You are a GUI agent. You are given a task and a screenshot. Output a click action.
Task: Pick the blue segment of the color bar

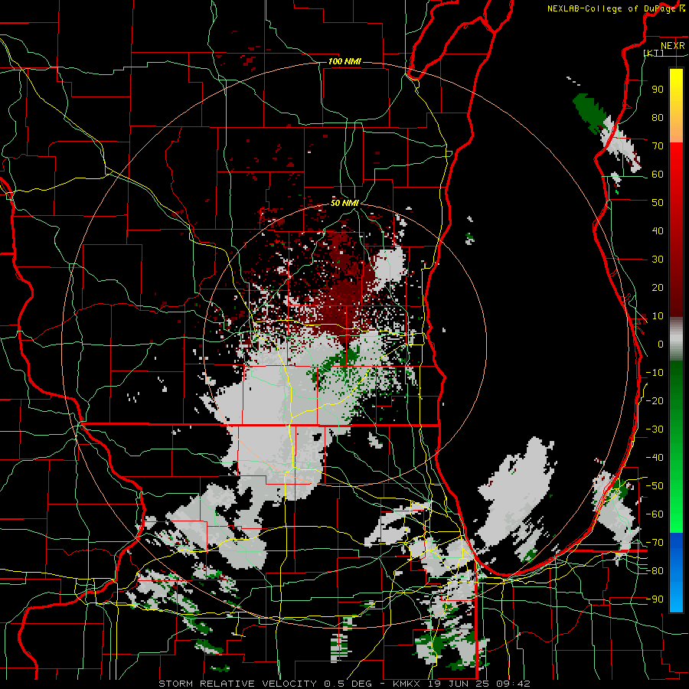676,573
